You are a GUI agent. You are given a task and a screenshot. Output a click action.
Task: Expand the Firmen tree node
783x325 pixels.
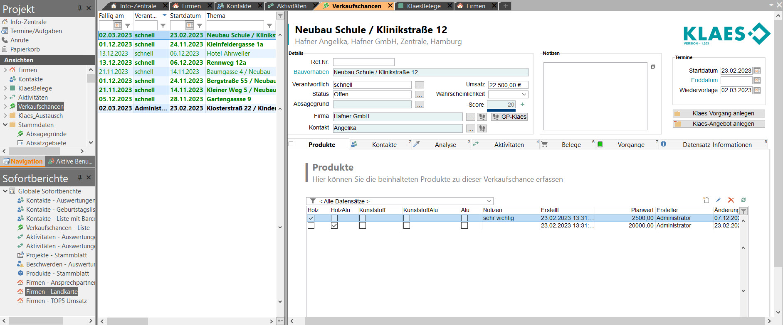(5, 70)
